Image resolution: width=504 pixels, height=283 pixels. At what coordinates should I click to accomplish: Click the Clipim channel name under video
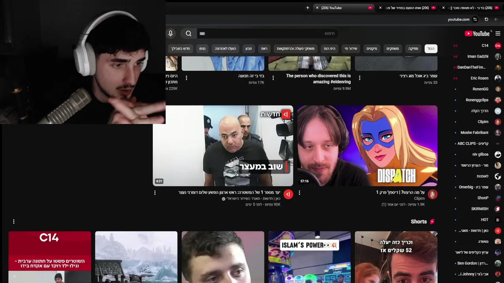pos(419,198)
